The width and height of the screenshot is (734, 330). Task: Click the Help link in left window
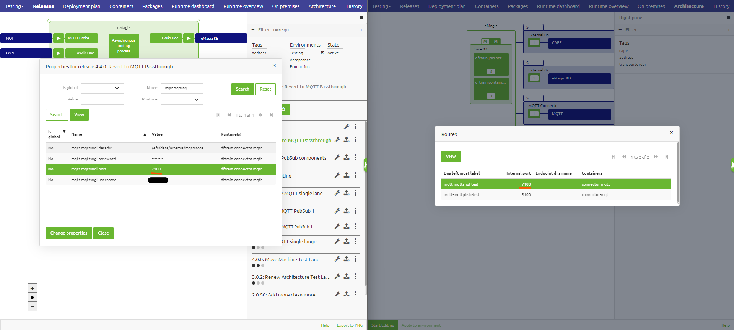click(325, 325)
